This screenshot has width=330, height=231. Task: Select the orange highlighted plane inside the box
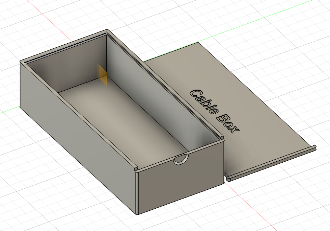(102, 75)
